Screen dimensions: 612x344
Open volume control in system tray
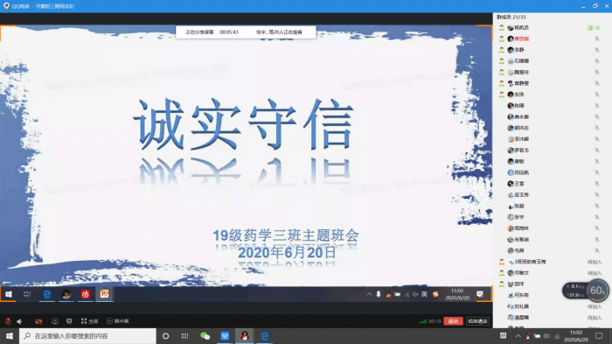(546, 336)
